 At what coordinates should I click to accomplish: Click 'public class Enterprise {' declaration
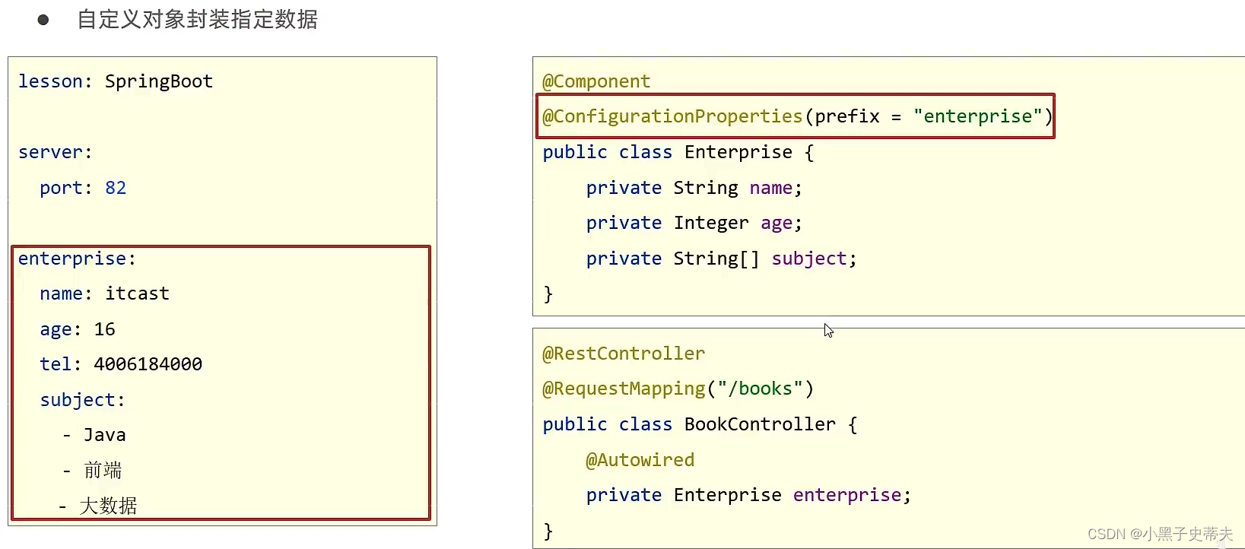(x=678, y=152)
